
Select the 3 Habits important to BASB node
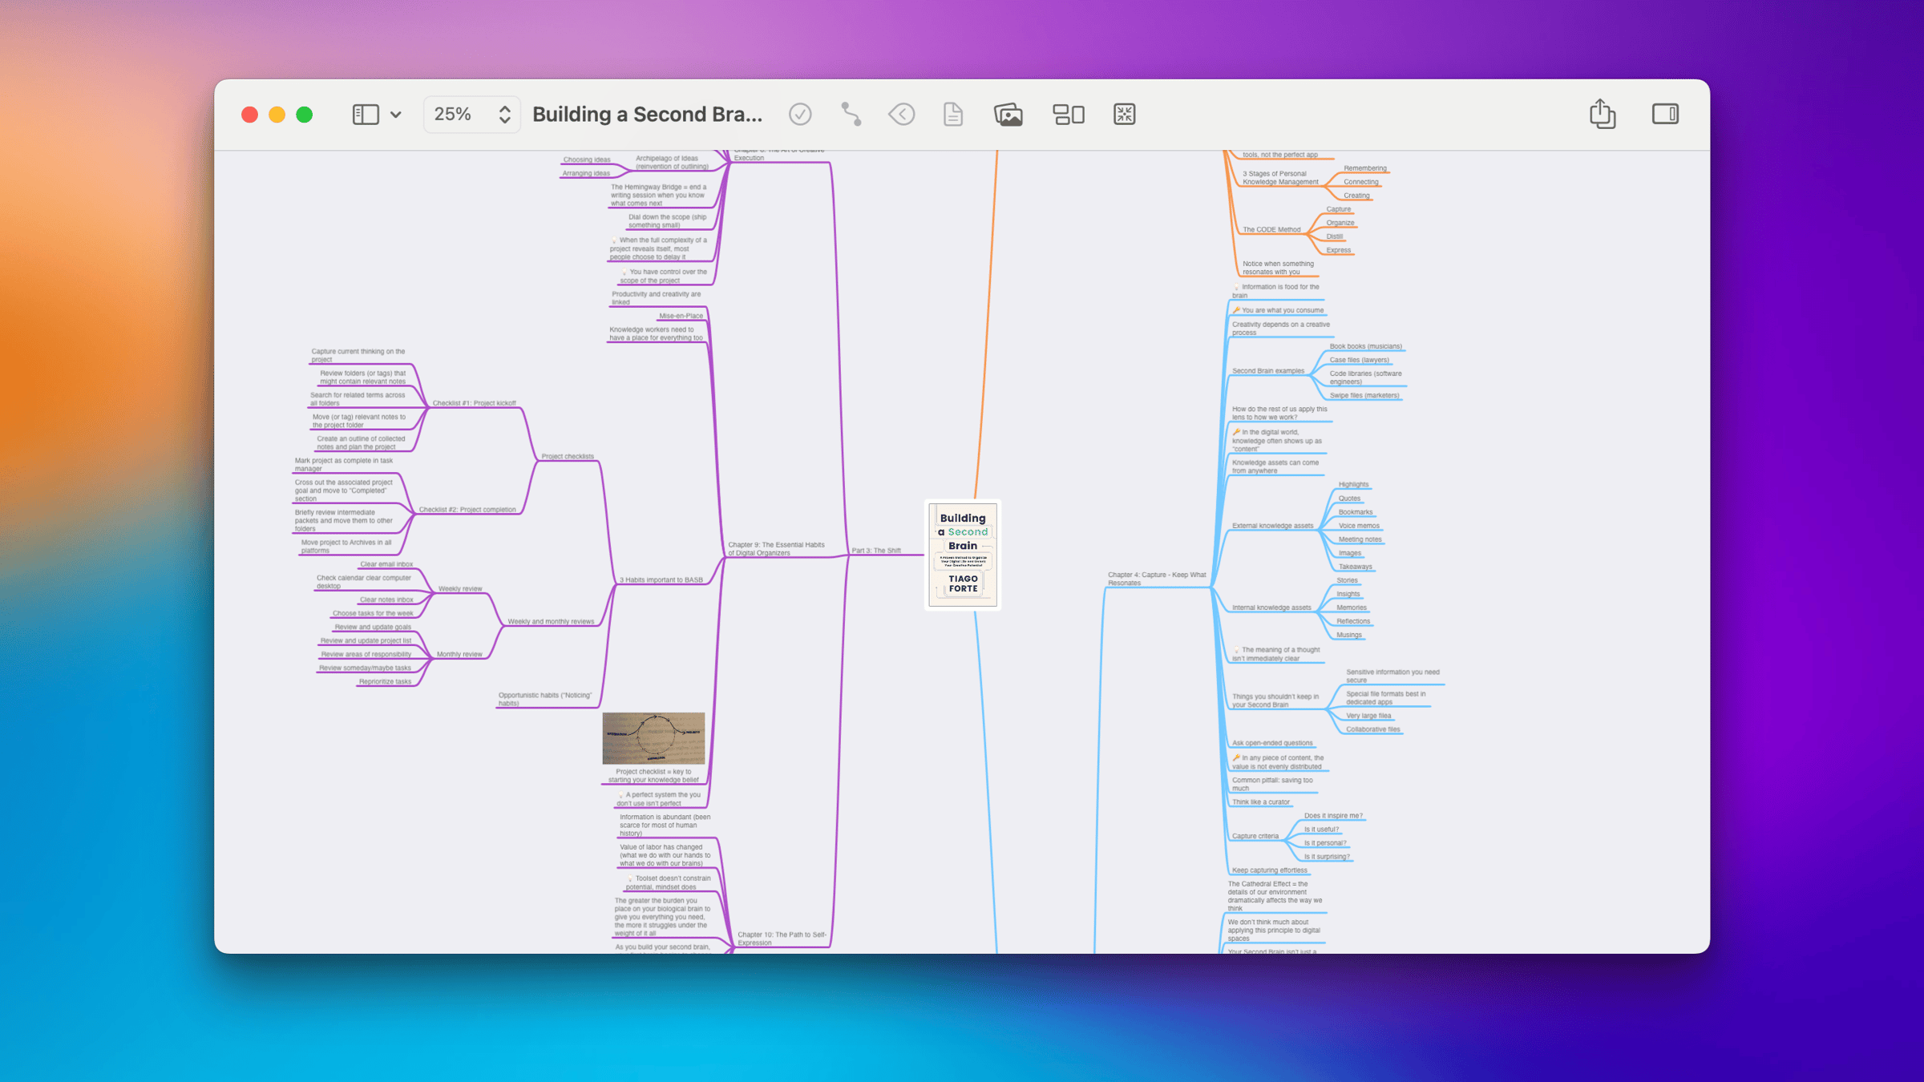point(661,579)
